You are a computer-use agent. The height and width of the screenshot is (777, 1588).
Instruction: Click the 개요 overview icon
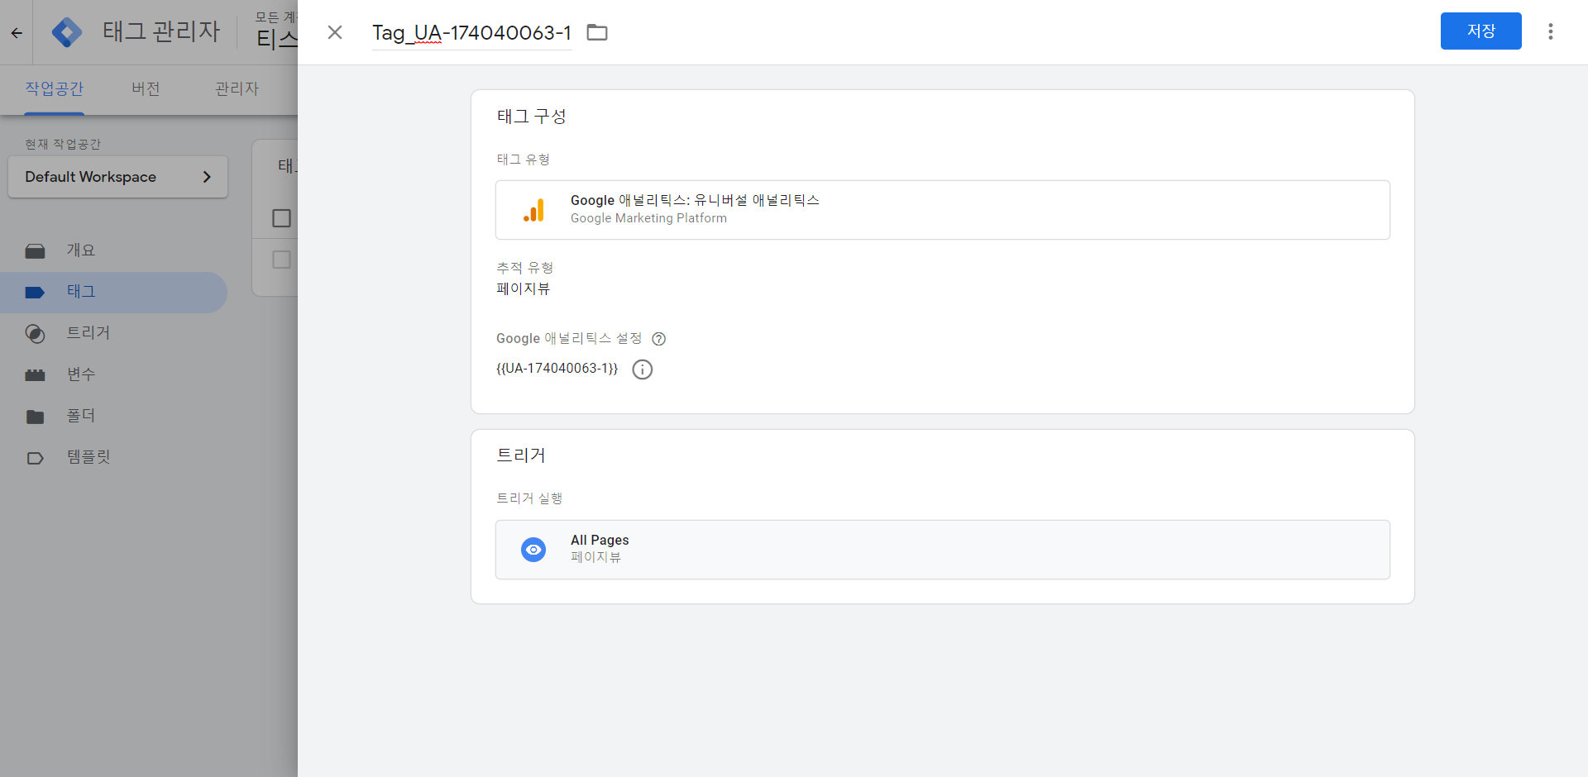click(x=35, y=251)
